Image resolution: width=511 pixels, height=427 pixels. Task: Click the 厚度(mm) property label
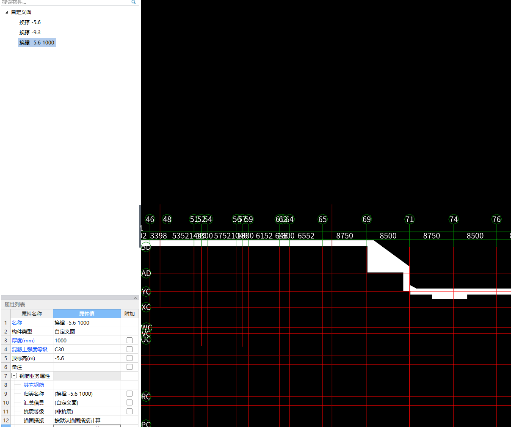click(x=23, y=340)
